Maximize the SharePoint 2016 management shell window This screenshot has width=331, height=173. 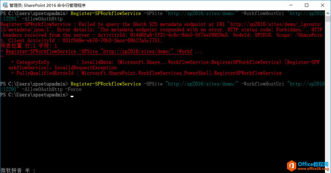[306, 5]
